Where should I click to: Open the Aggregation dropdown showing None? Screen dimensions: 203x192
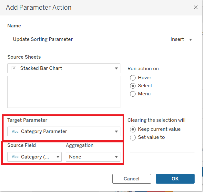(x=93, y=157)
